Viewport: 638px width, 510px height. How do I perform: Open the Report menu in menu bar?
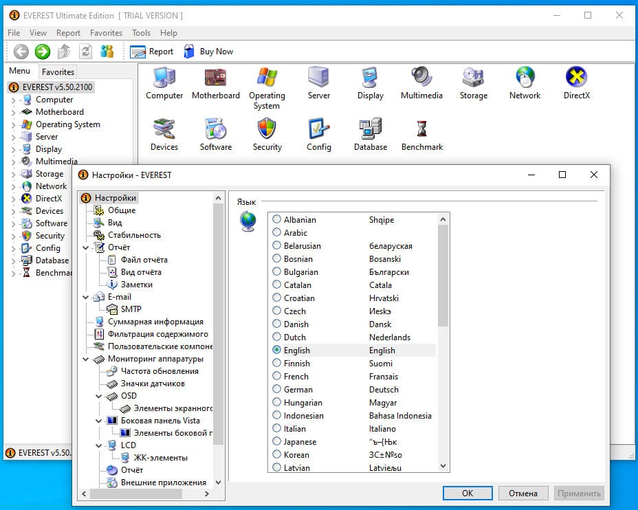pos(68,33)
